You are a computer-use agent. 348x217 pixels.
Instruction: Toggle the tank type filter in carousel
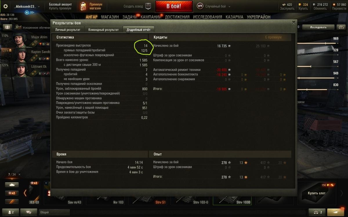coord(12,185)
